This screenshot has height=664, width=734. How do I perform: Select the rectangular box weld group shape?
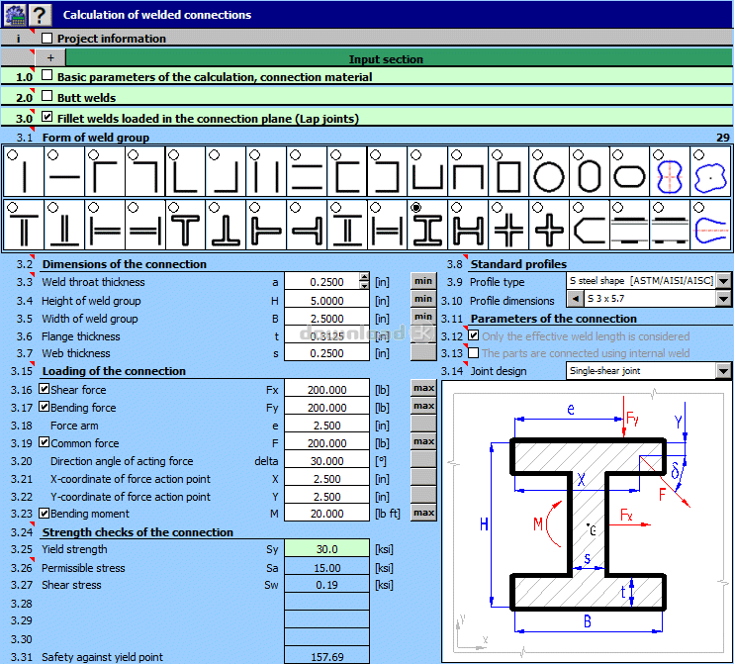[x=508, y=176]
